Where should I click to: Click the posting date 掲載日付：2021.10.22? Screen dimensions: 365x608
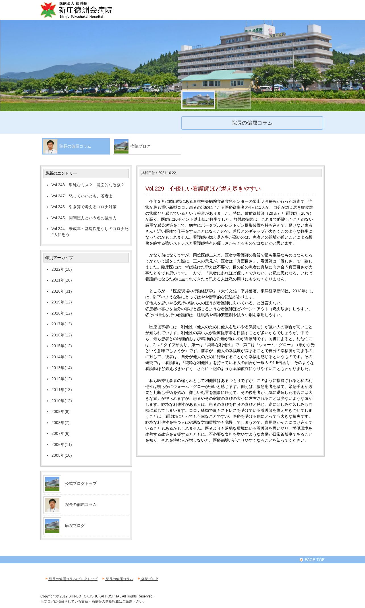(x=159, y=173)
